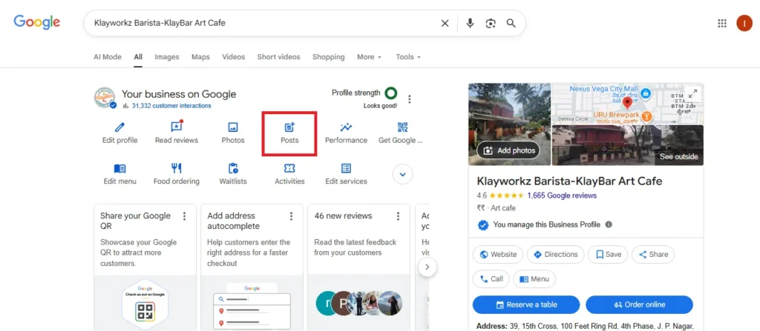Viewport: 760px width, 331px height.
Task: Open the Google apps grid
Action: [721, 23]
